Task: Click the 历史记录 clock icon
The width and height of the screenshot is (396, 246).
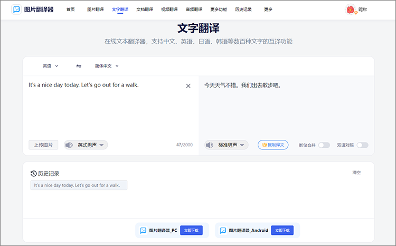Action: click(34, 173)
